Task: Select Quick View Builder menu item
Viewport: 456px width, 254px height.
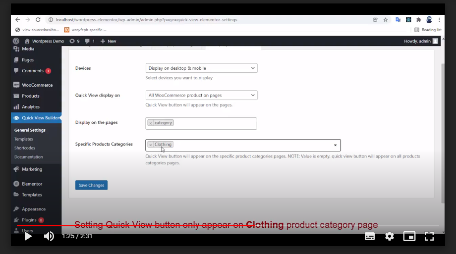Action: click(36, 118)
